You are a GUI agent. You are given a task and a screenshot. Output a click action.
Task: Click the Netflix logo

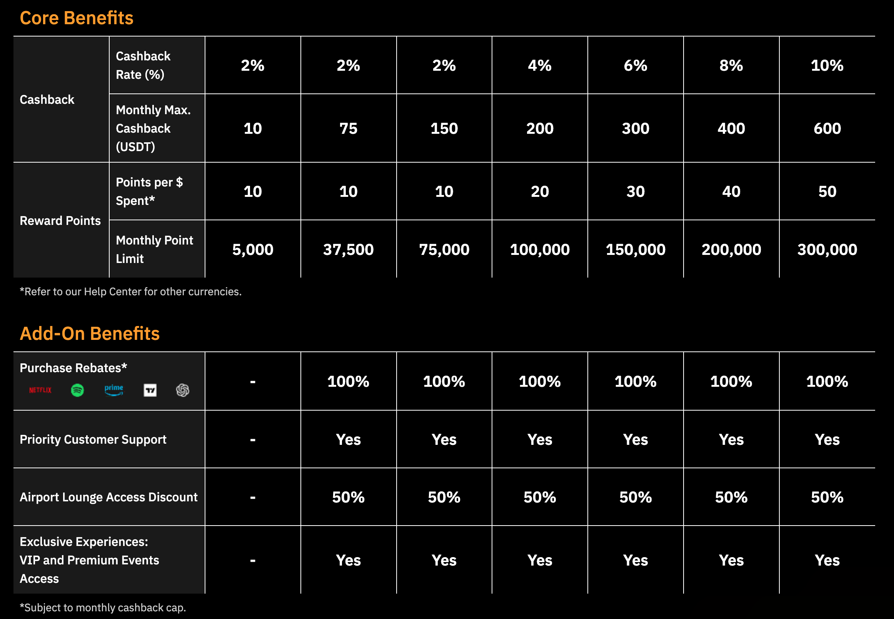(40, 390)
